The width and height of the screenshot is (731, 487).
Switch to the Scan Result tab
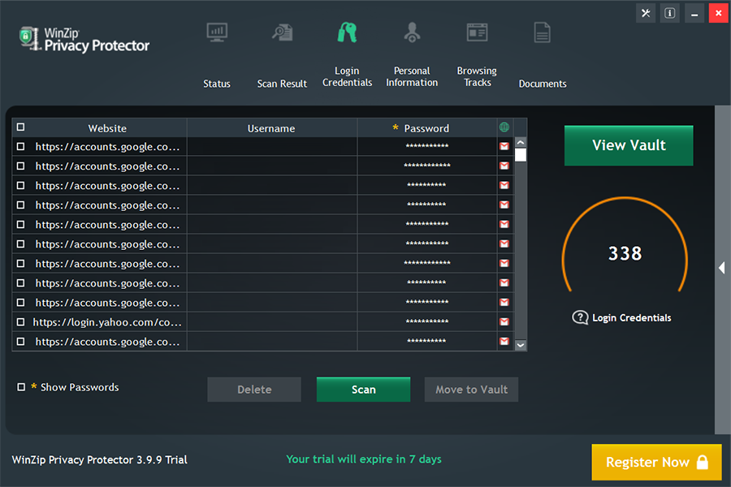(282, 84)
